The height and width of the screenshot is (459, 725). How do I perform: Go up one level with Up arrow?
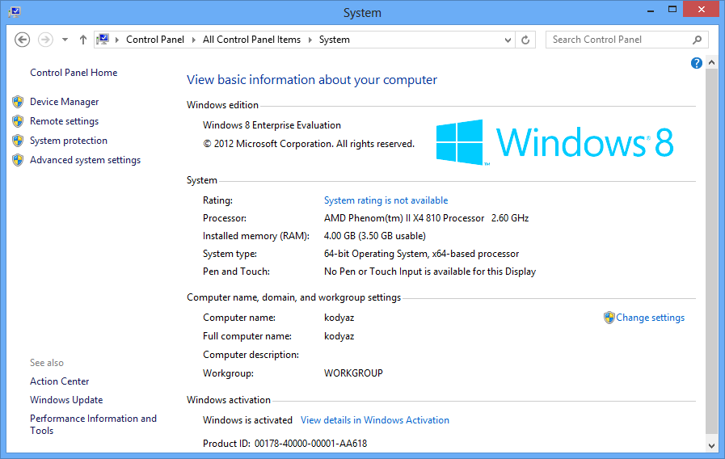click(82, 40)
